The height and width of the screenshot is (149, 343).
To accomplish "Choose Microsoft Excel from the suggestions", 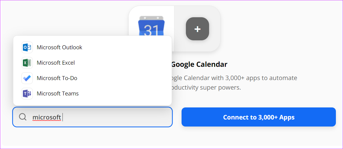I will [56, 63].
